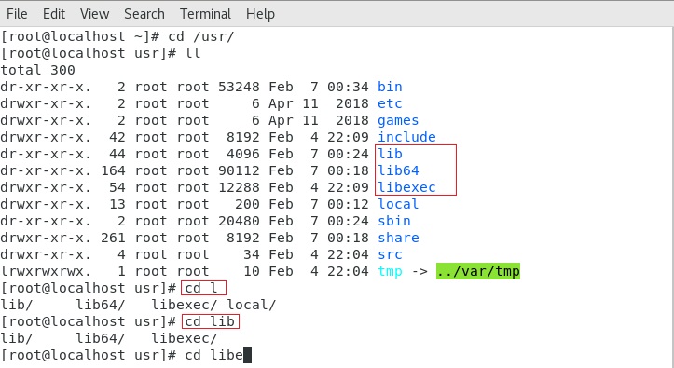Click the blue 'lib' directory listing entry
The height and width of the screenshot is (368, 674).
pyautogui.click(x=390, y=154)
